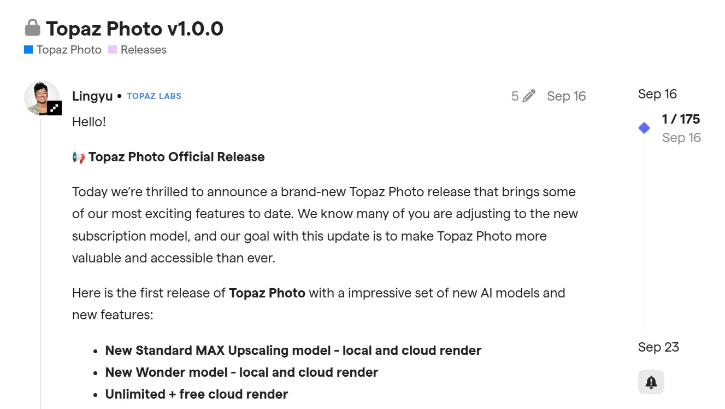This screenshot has height=409, width=725.
Task: Click the lock icon beside the topic title
Action: click(33, 28)
